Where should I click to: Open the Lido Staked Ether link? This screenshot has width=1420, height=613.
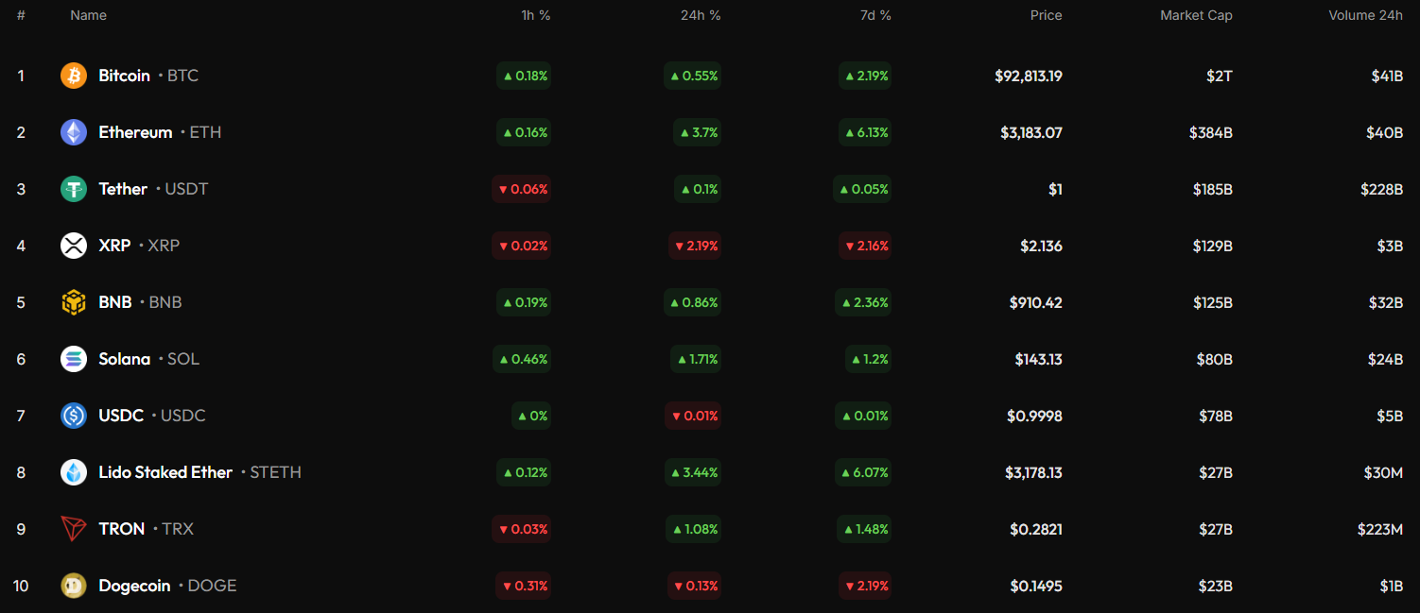pos(165,472)
